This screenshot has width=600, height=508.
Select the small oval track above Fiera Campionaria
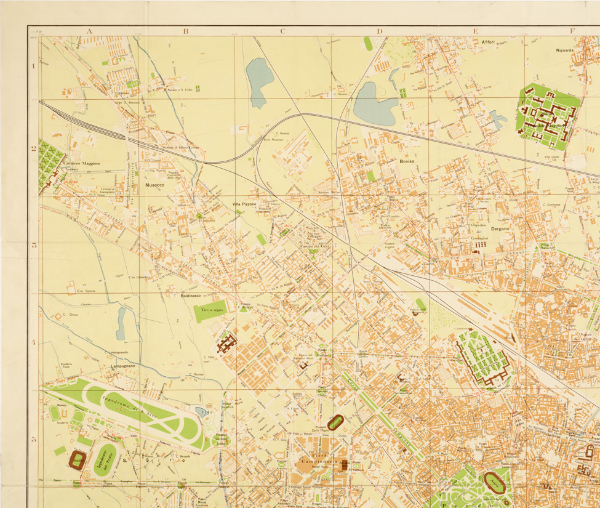coord(335,423)
